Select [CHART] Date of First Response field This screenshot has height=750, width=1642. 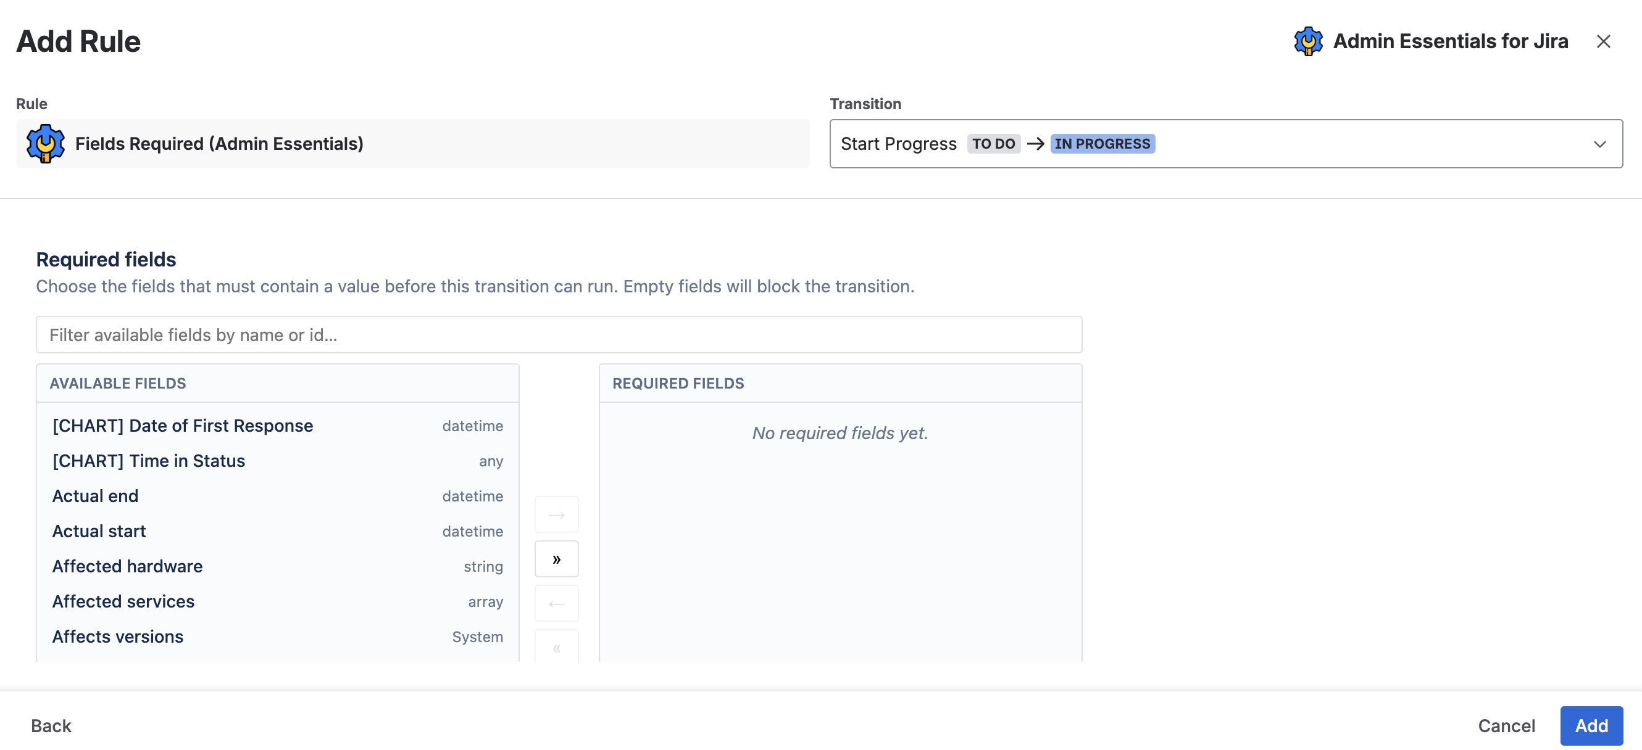277,426
